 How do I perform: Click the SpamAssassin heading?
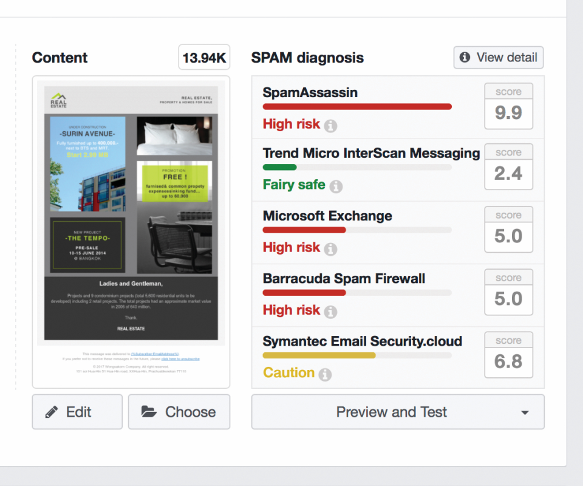click(x=310, y=92)
